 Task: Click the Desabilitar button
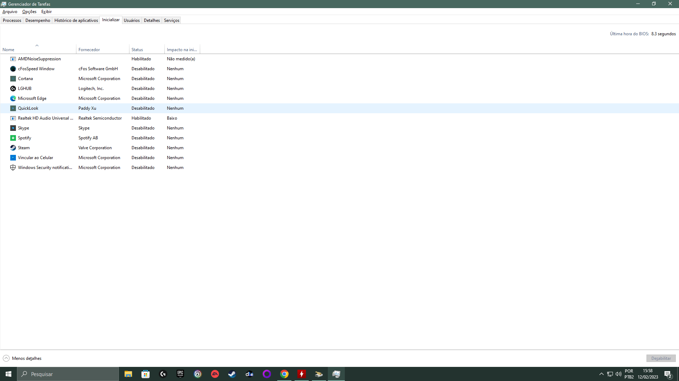[x=661, y=358]
